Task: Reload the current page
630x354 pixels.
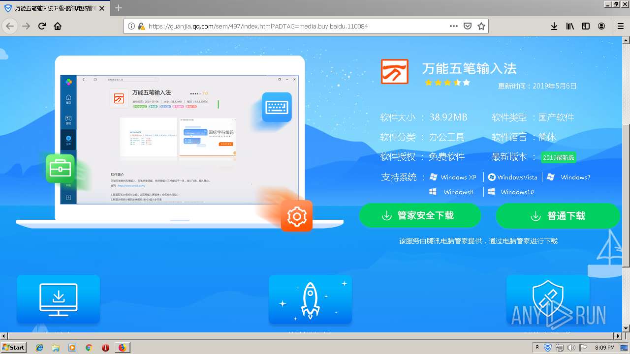Action: pyautogui.click(x=42, y=26)
